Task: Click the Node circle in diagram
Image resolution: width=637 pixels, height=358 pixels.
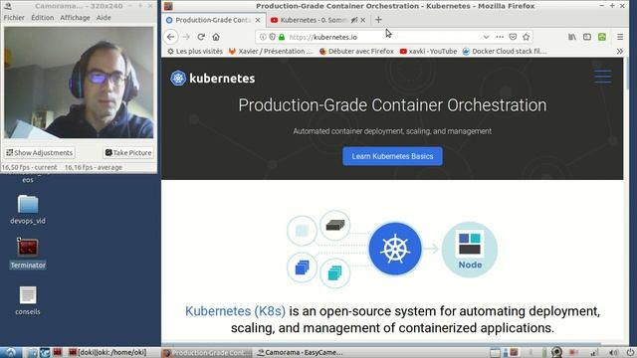Action: coord(470,250)
